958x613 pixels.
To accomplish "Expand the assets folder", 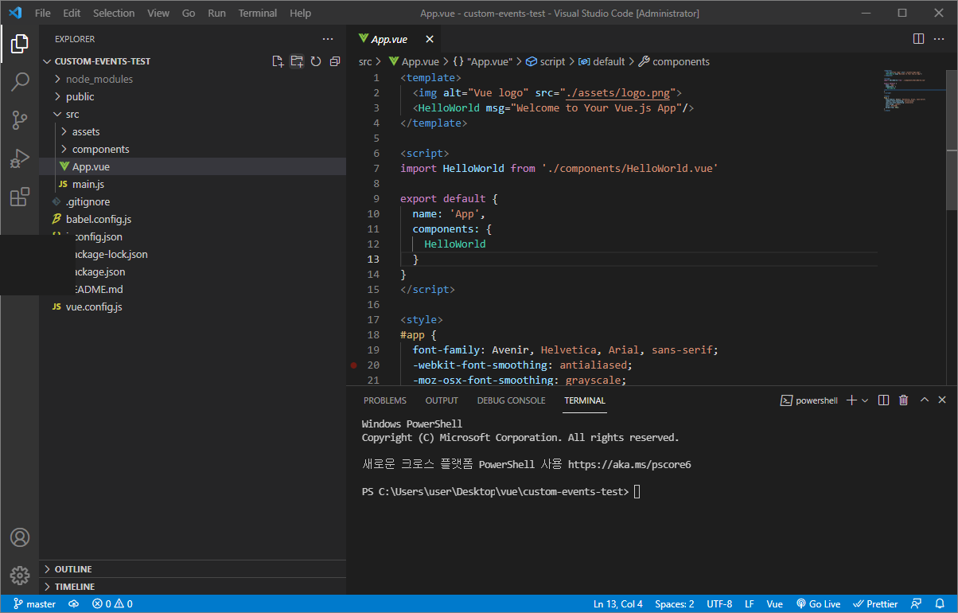I will click(193, 131).
